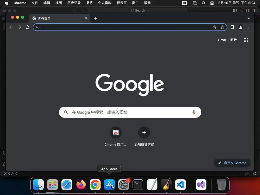Reload the page with the refresh icon
The width and height of the screenshot is (260, 195).
(x=27, y=27)
